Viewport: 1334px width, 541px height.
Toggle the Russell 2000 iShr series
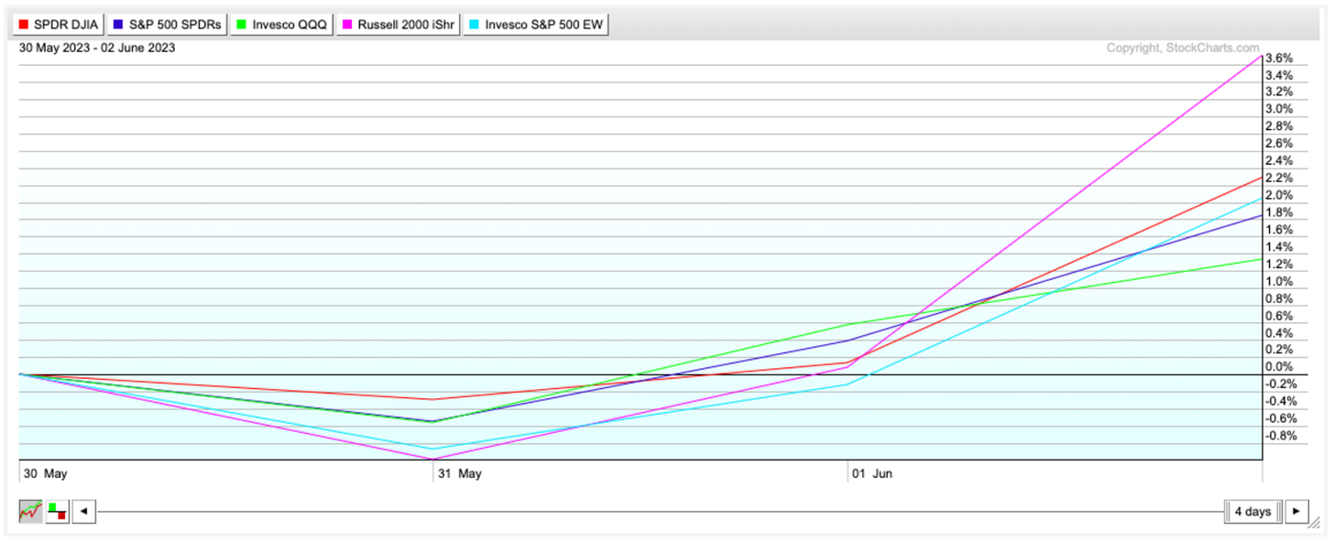tap(398, 25)
